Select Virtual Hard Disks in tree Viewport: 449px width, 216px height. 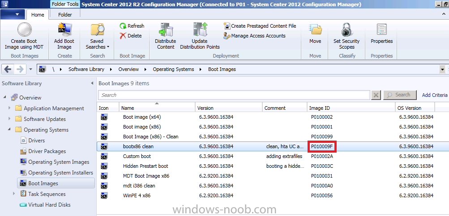(49, 204)
